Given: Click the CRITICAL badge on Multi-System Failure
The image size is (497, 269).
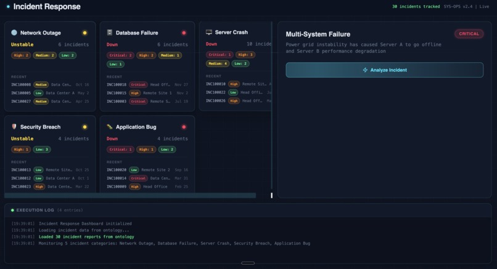Looking at the screenshot, I should tap(469, 34).
